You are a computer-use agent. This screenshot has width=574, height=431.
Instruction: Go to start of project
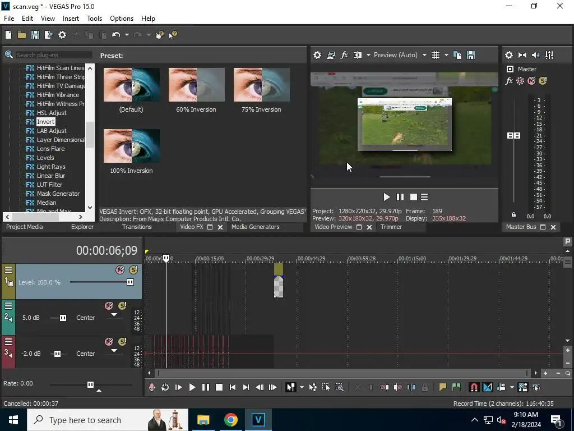(233, 387)
